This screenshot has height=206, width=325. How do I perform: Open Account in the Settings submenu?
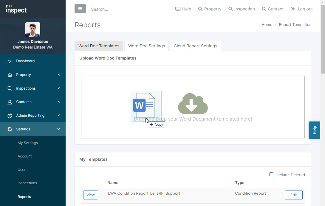(25, 156)
